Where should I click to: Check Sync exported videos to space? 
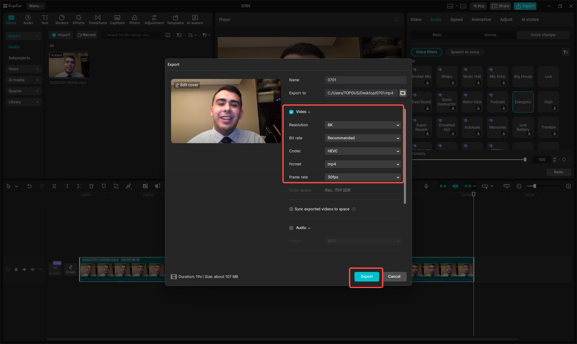click(x=291, y=209)
